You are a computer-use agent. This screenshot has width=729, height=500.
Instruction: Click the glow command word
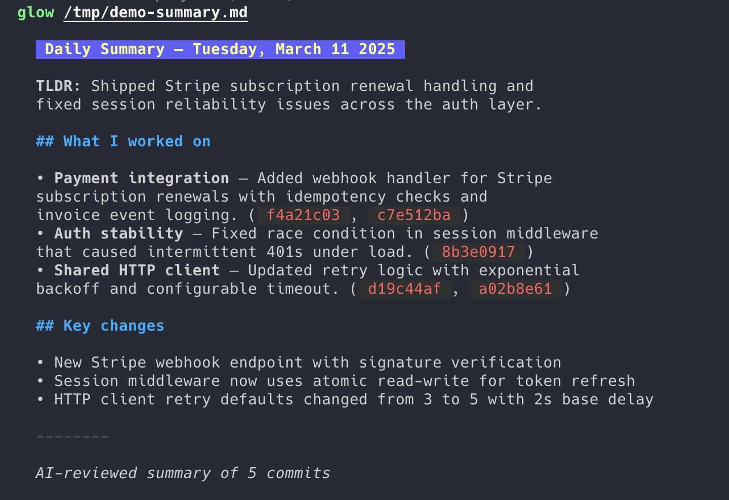coord(35,12)
